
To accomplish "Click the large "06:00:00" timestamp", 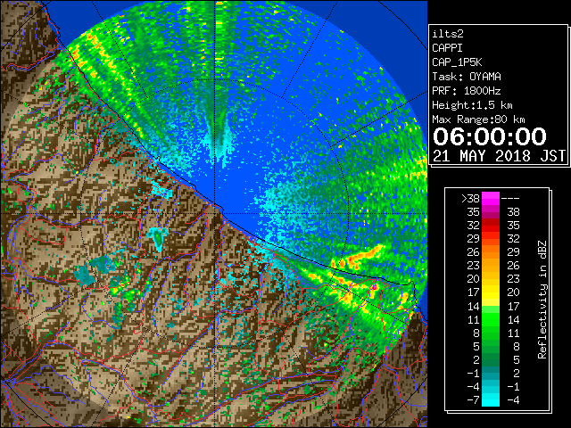I will (x=490, y=136).
